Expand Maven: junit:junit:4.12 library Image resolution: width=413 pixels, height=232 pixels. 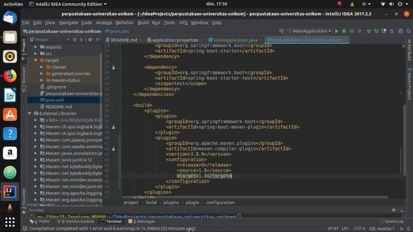35,160
